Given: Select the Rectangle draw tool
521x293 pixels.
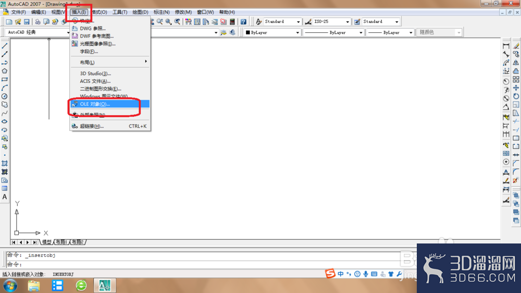Looking at the screenshot, I should tap(5, 79).
